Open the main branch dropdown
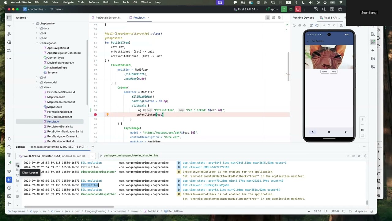Screen dimensions: 392x221 (58, 9)
